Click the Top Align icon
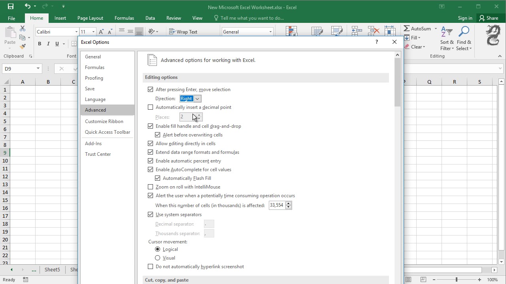The height and width of the screenshot is (284, 506). click(122, 32)
